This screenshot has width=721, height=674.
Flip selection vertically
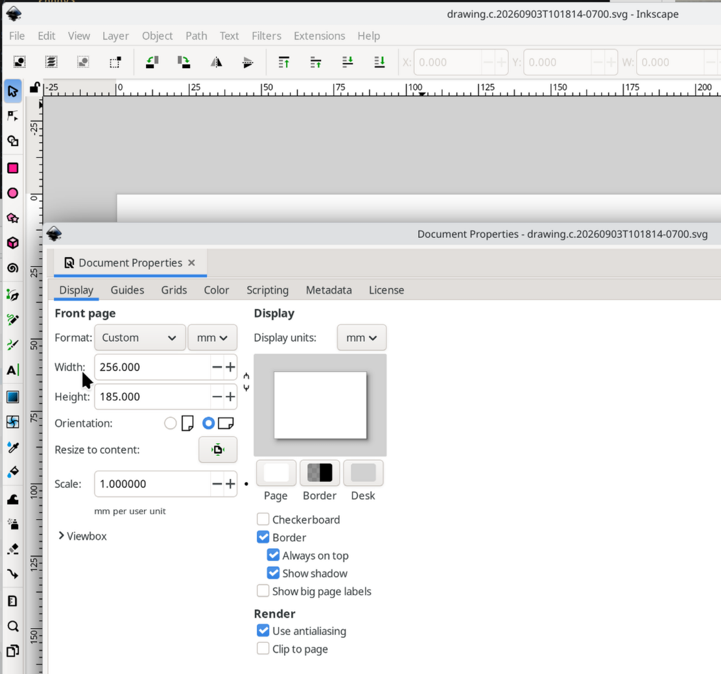(248, 62)
